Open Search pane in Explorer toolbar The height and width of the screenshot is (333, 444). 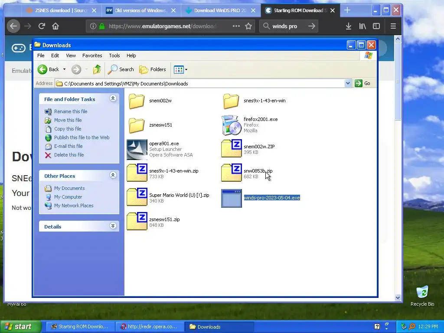click(x=121, y=69)
